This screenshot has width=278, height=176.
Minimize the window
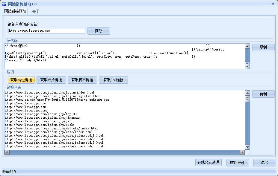pos(266,4)
